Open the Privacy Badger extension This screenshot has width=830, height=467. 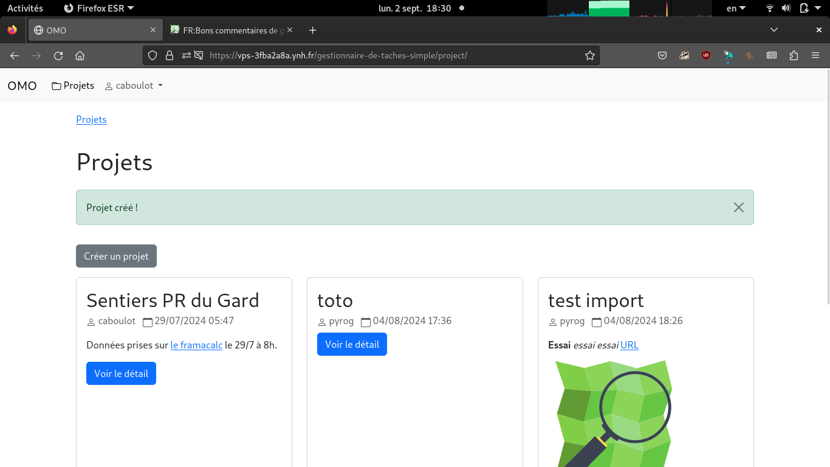[684, 55]
